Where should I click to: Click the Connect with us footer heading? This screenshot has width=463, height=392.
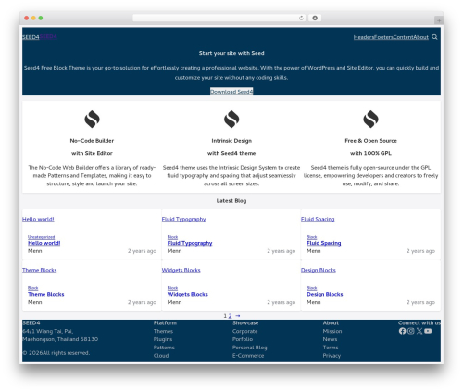[x=419, y=323]
